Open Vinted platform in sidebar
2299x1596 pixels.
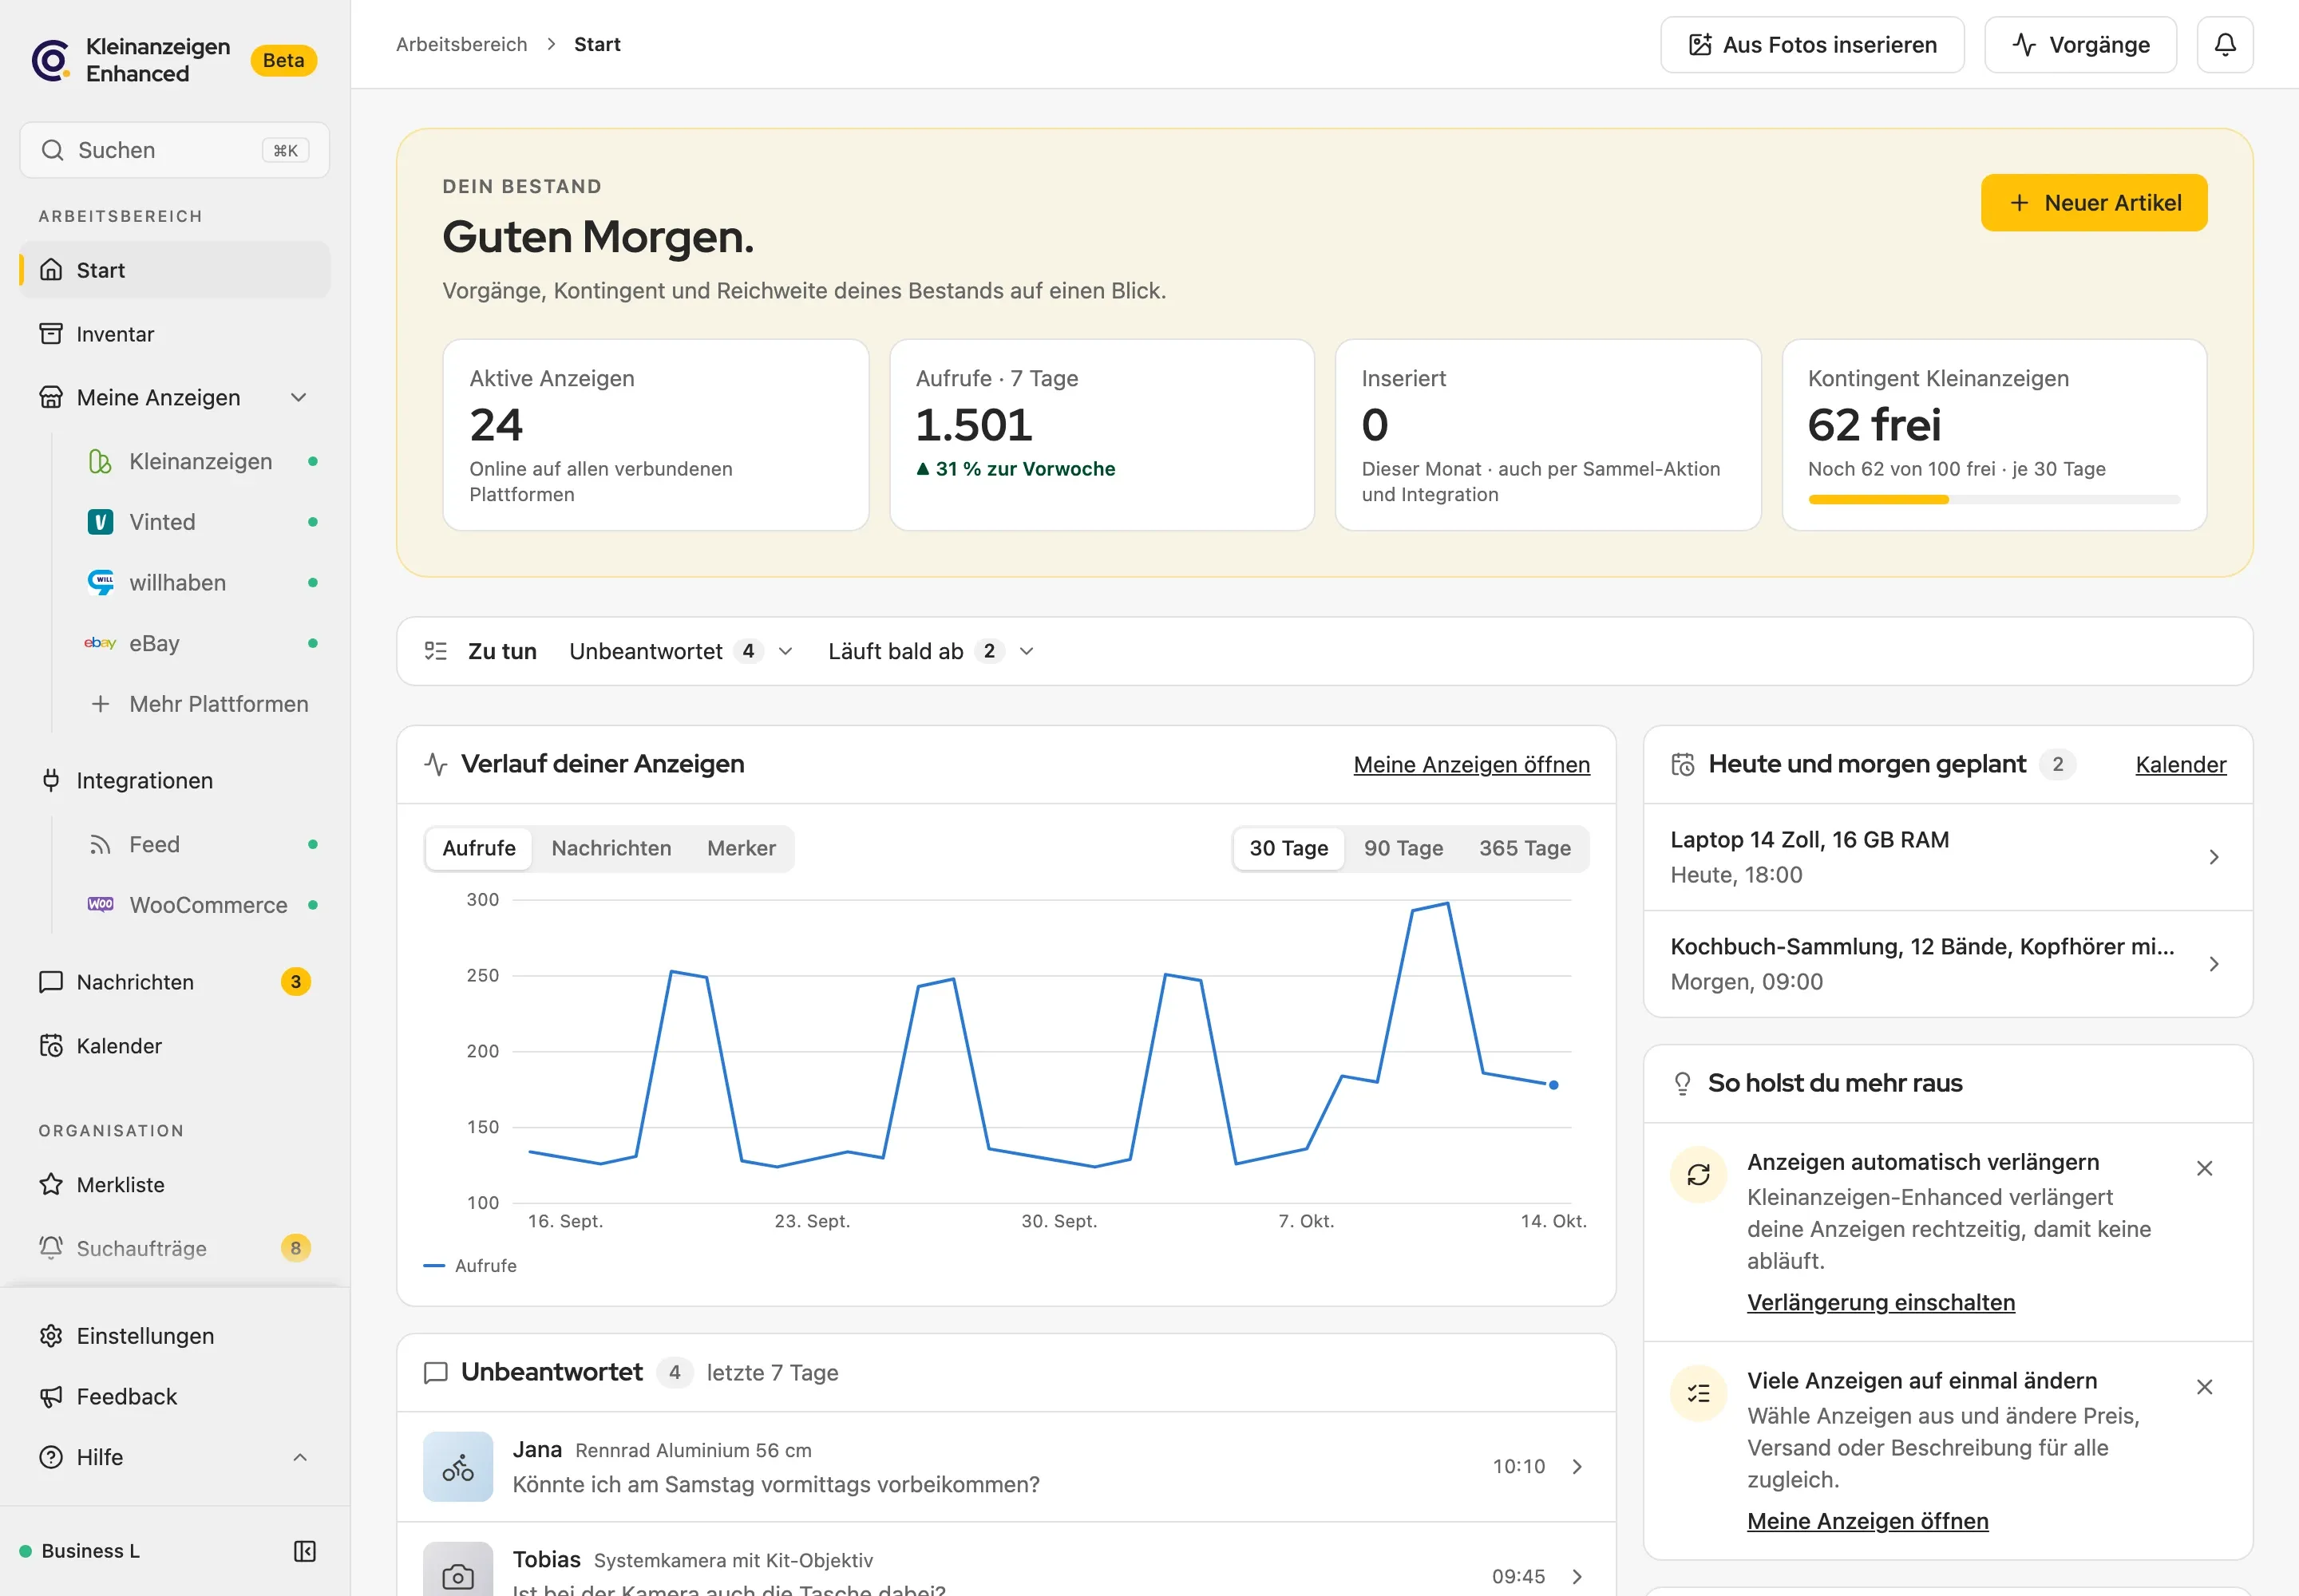[x=200, y=522]
